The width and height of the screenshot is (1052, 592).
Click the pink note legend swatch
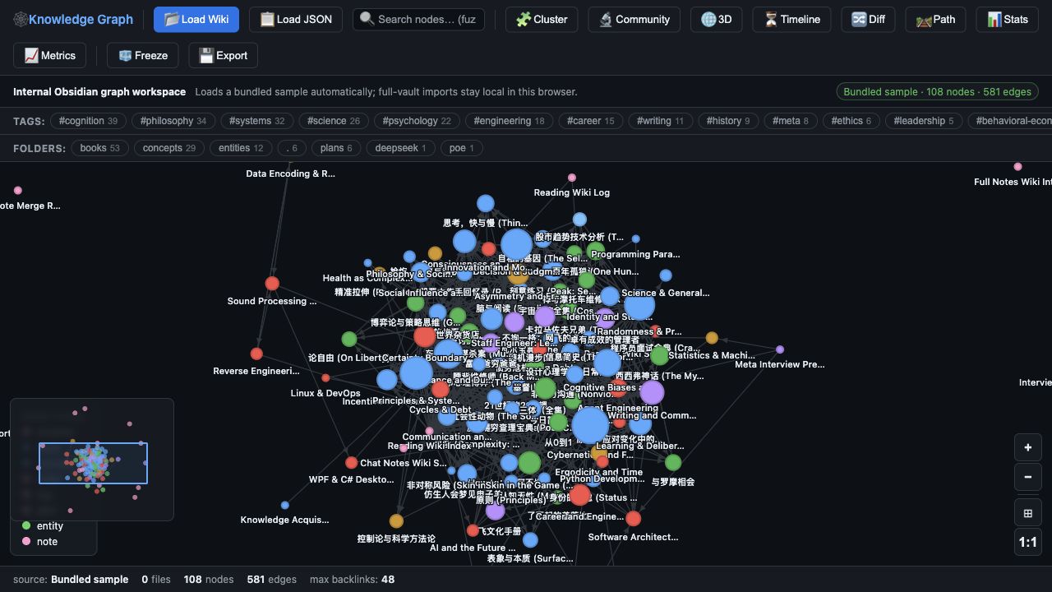[26, 541]
